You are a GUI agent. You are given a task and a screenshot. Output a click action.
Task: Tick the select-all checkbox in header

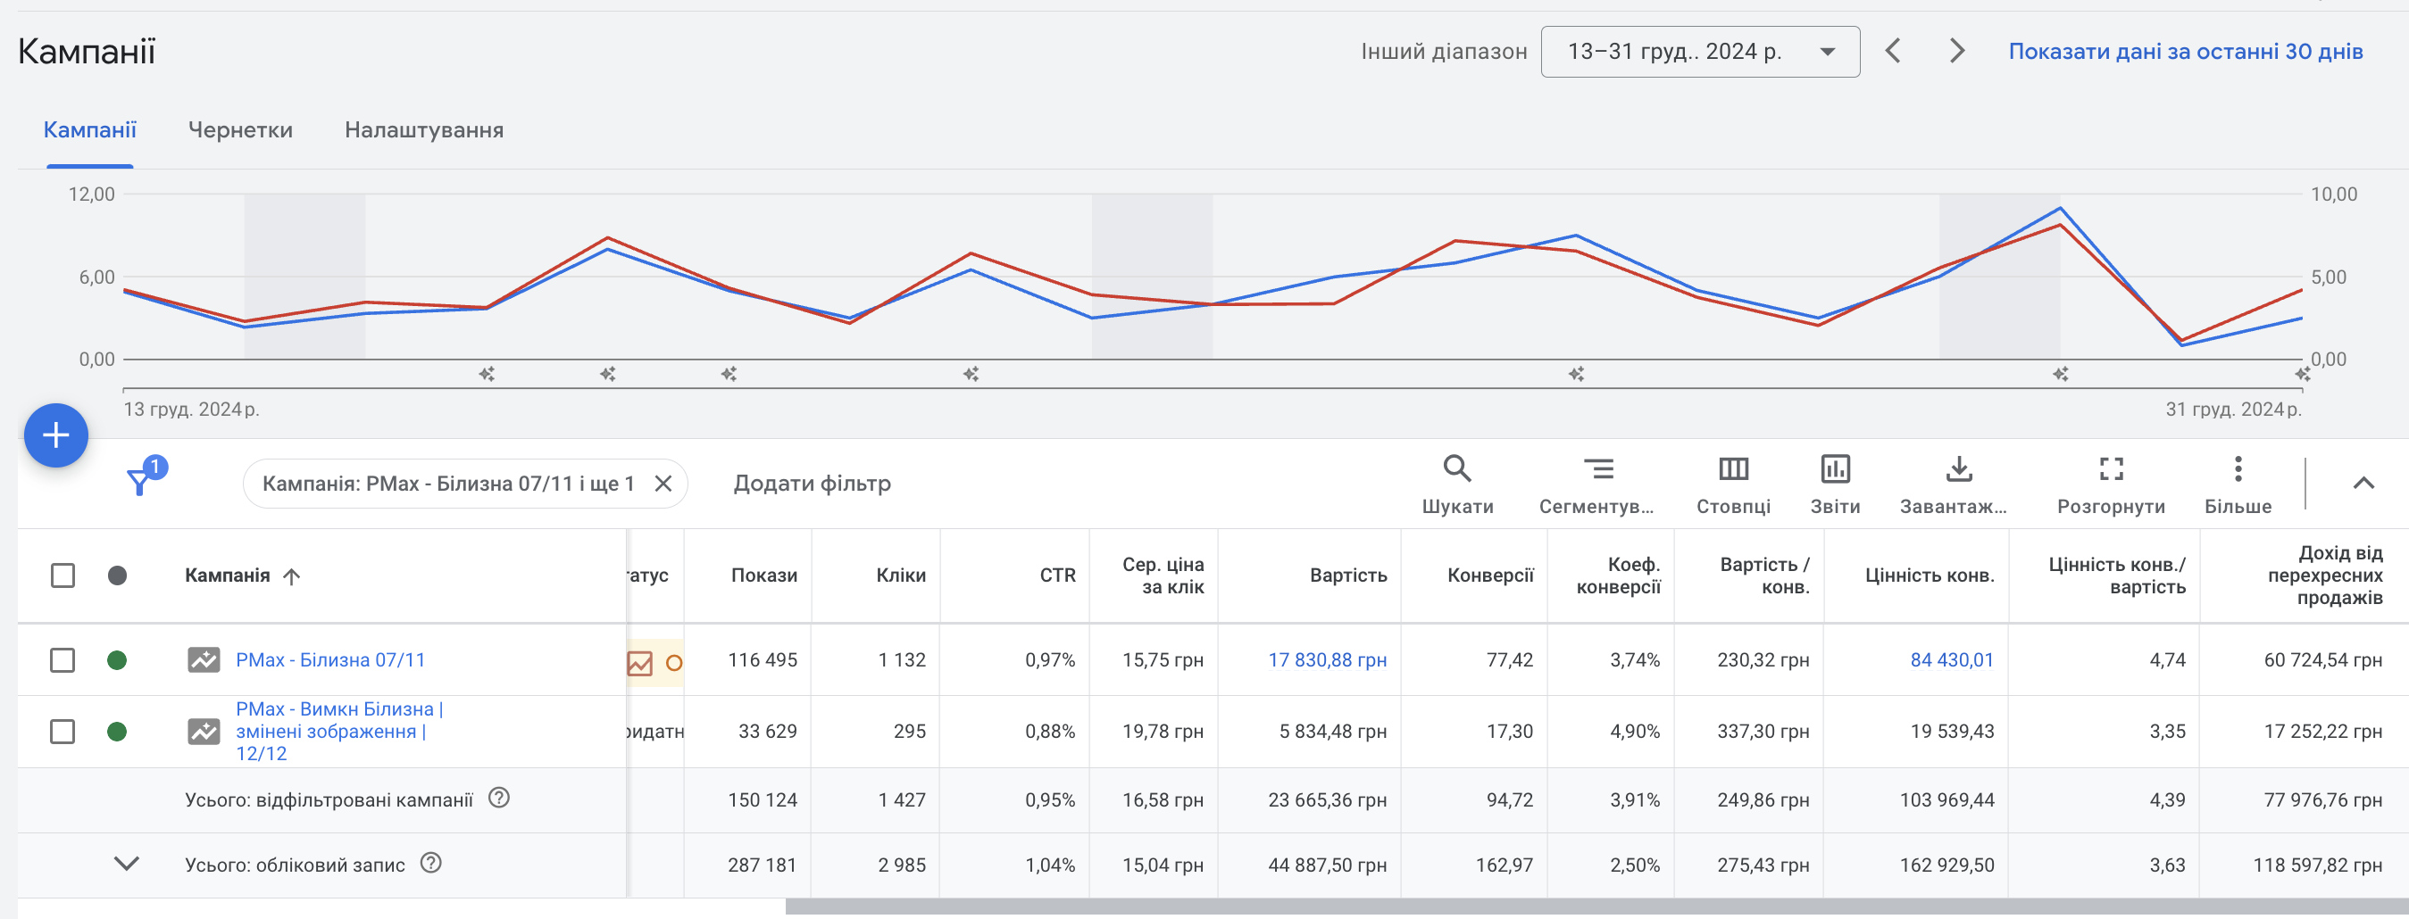[x=63, y=575]
